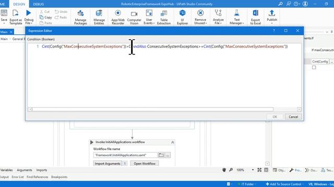The height and width of the screenshot is (187, 334).
Task: Toggle checkbox in the Properties panel
Action: coord(314,68)
